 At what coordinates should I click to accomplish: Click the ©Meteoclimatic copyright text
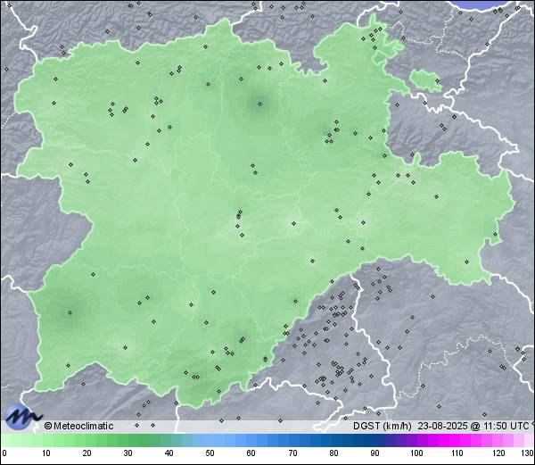(x=78, y=426)
